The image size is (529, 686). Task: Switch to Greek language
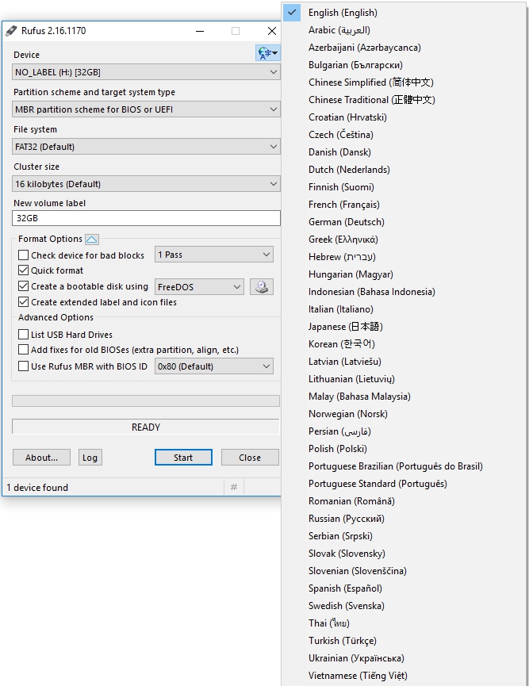(404, 240)
